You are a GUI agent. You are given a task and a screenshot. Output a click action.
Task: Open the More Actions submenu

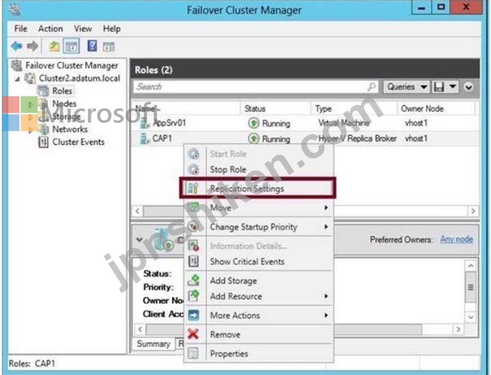click(258, 315)
